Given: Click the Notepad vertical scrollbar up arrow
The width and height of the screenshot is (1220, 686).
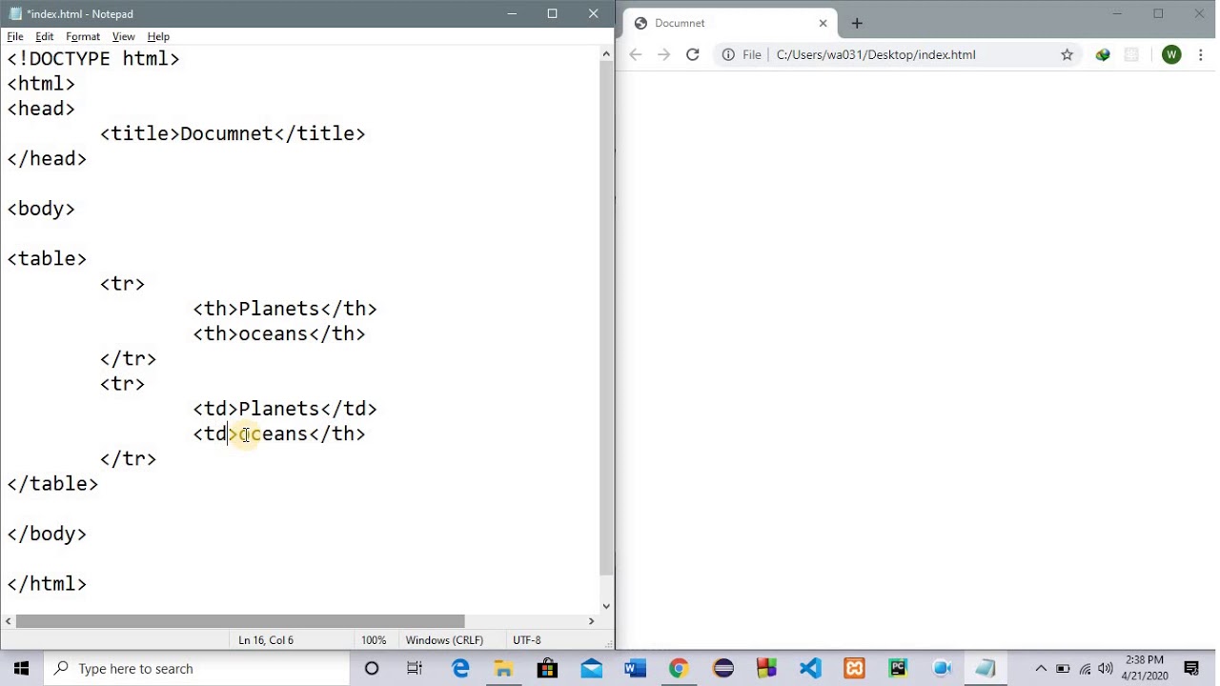Looking at the screenshot, I should pos(606,54).
